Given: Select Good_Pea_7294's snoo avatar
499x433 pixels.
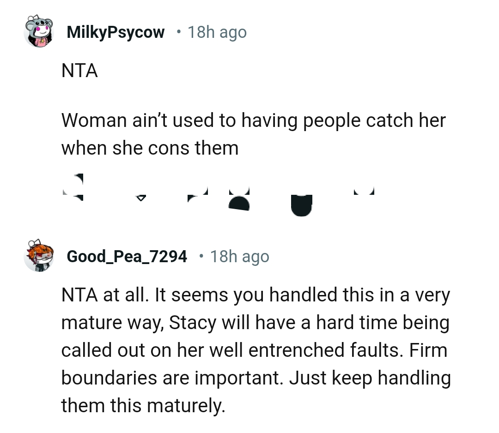Looking at the screenshot, I should click(39, 256).
